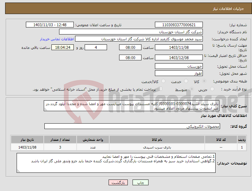Viewport: 252px width, 191px height.
Task: Click delivery city field اهواز
Action: pos(179,73)
